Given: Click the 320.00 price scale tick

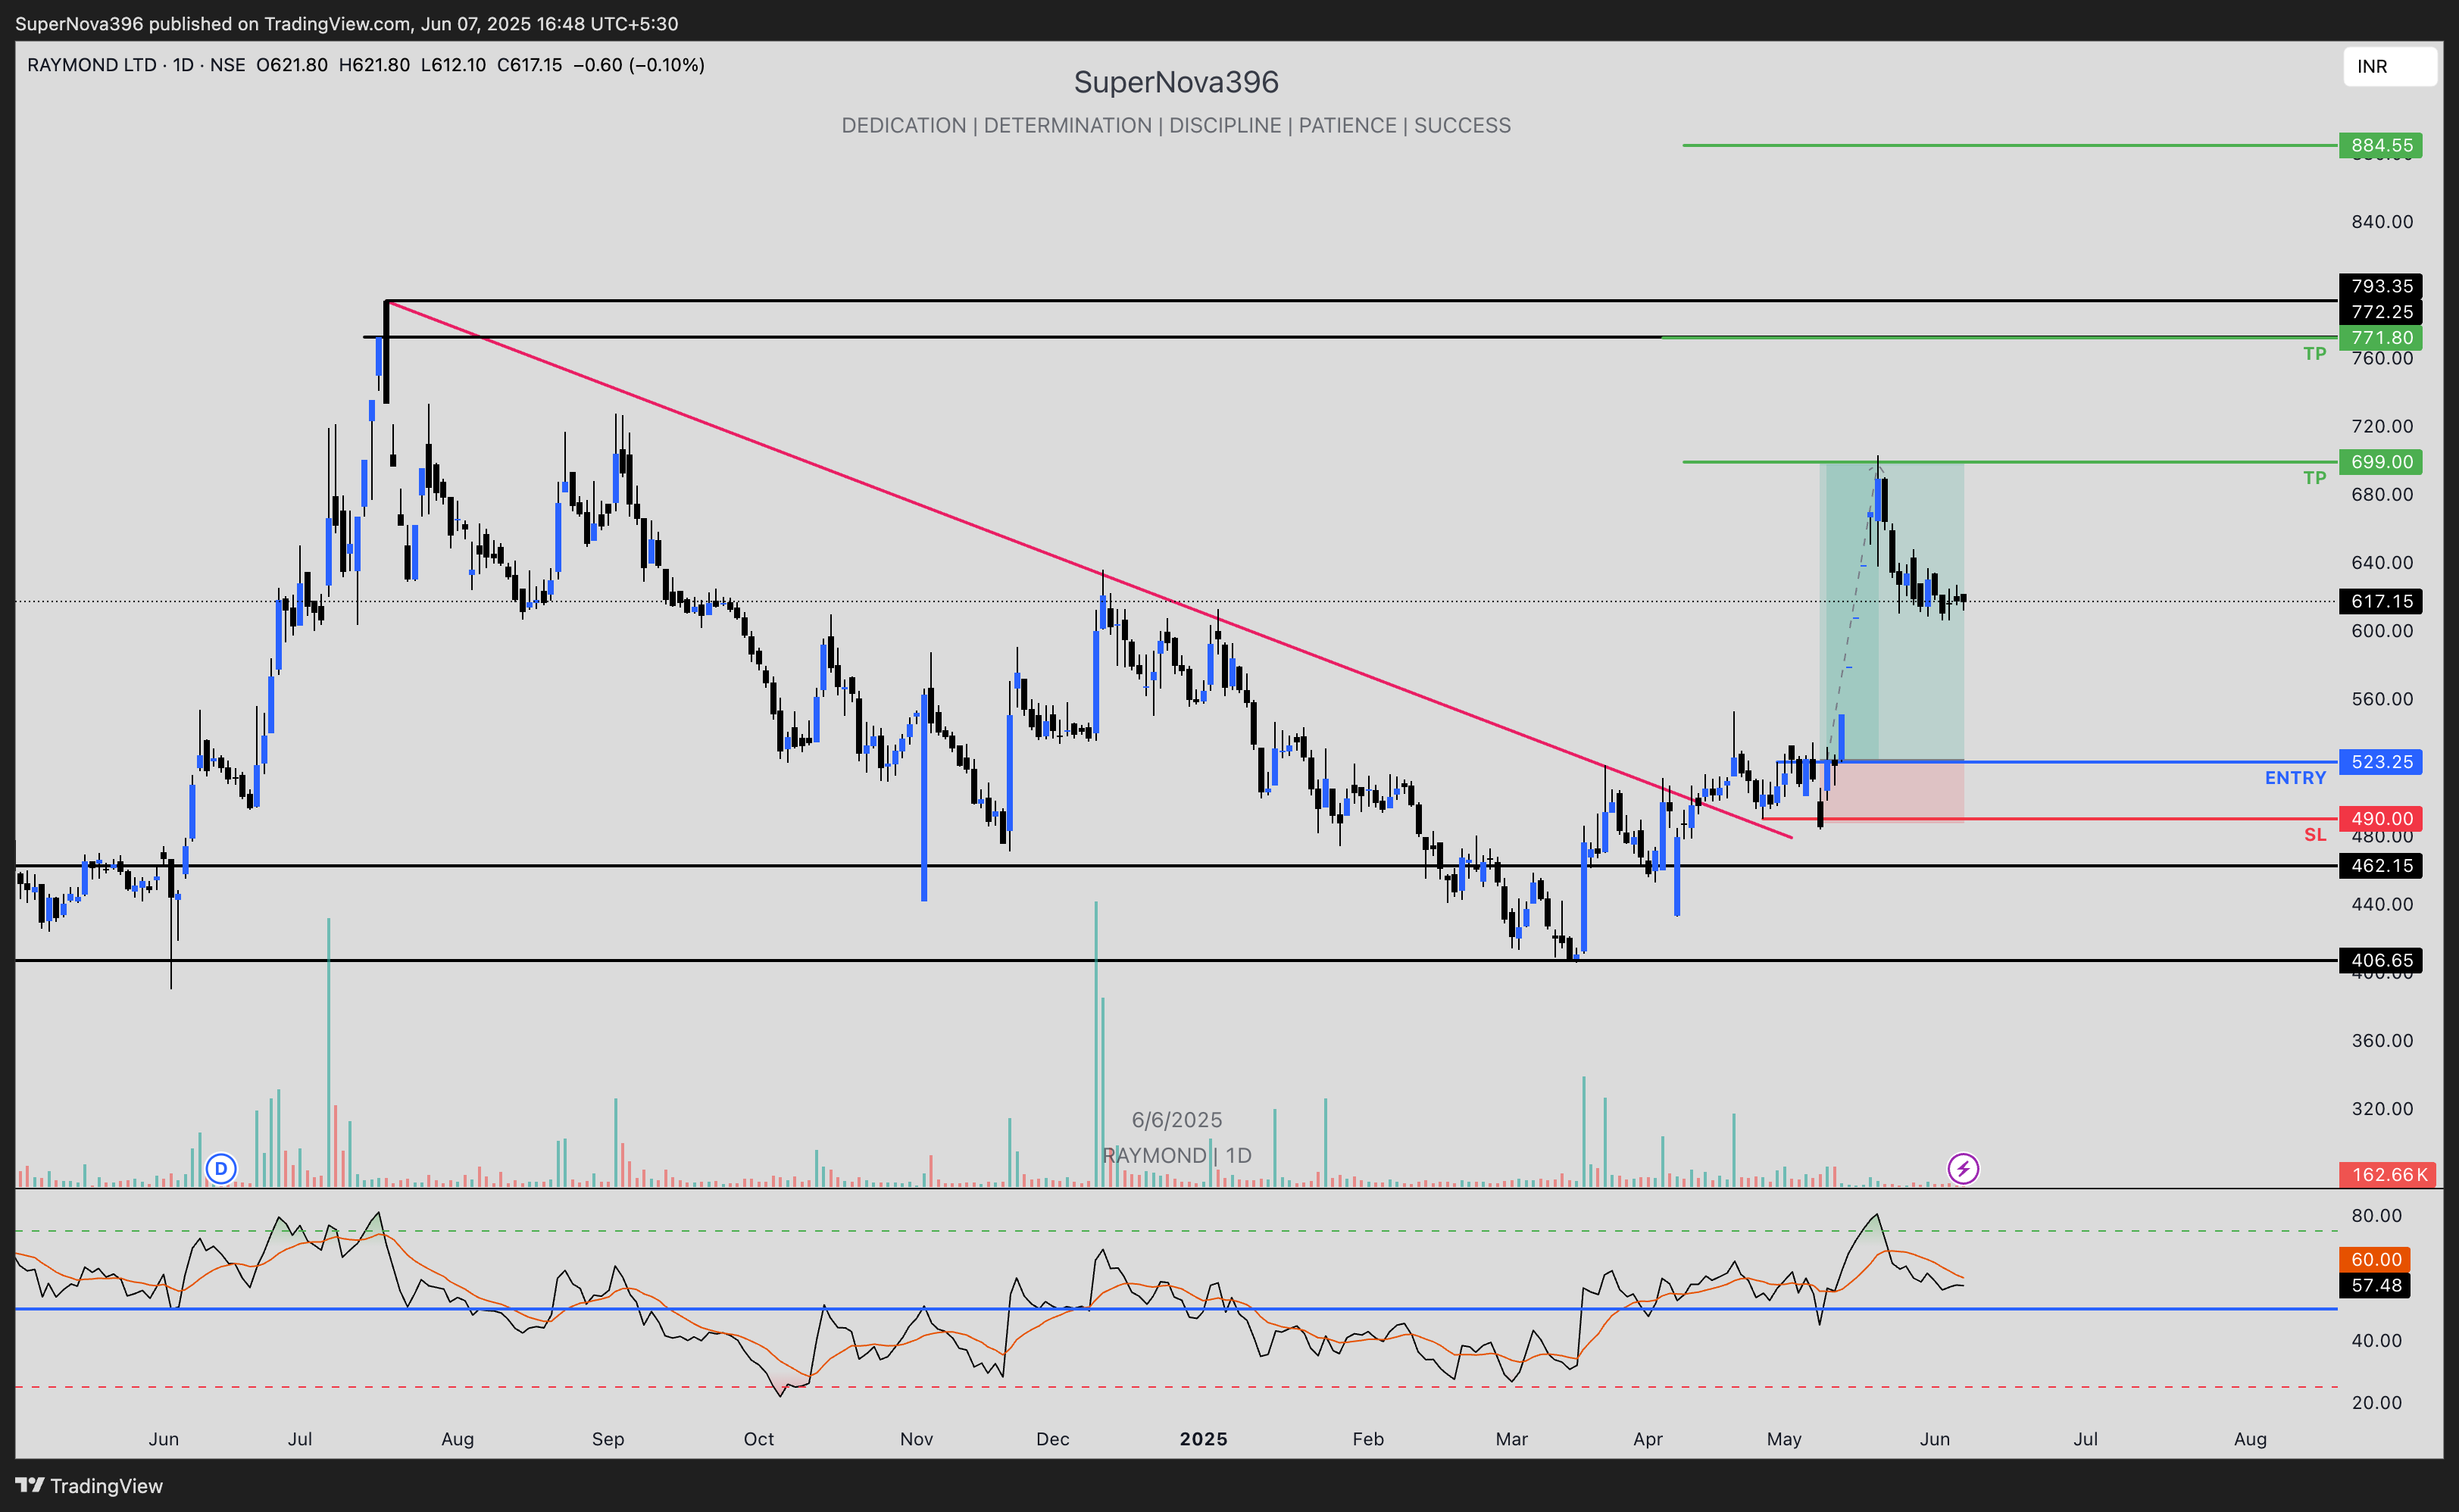Looking at the screenshot, I should [x=2381, y=1108].
